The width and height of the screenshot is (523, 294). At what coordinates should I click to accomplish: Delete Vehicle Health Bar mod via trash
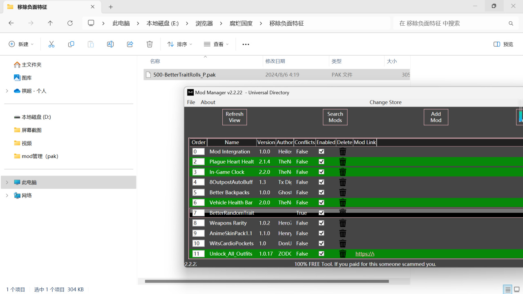click(343, 203)
